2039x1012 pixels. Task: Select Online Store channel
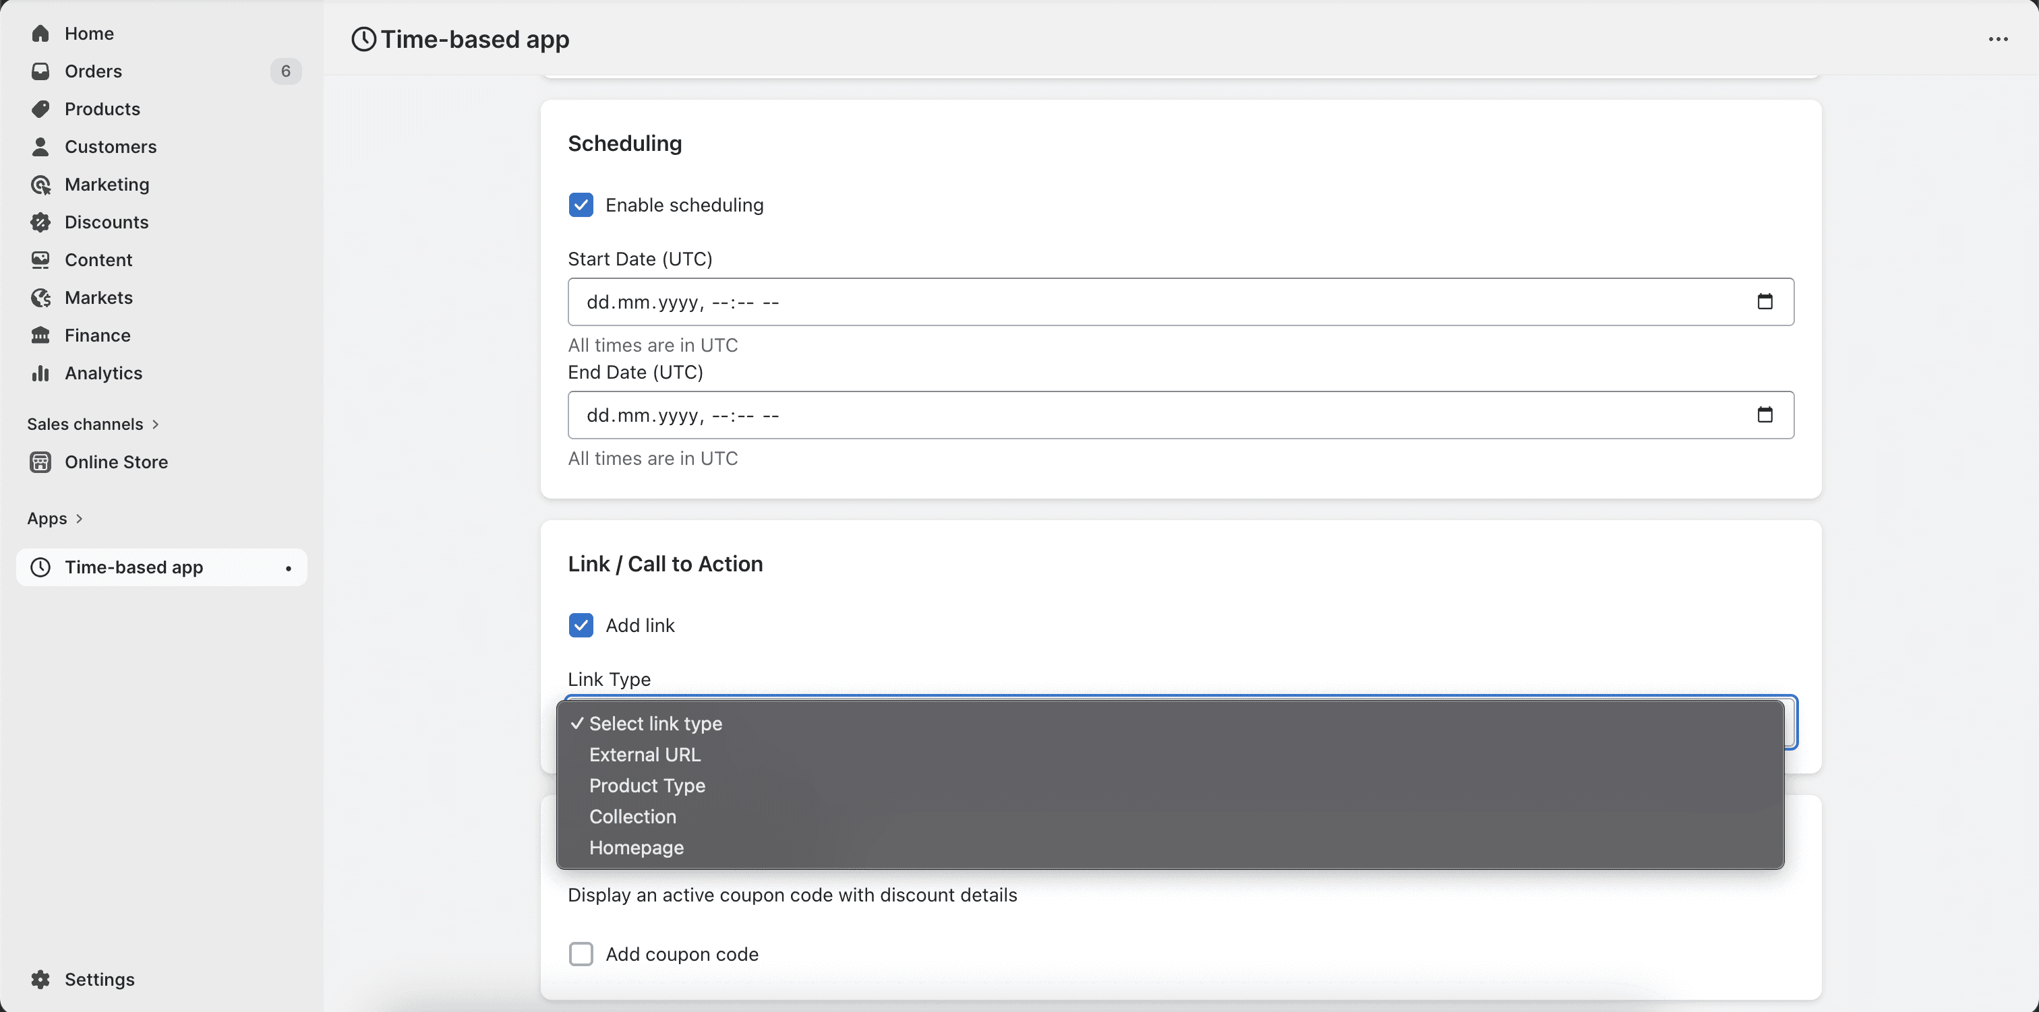click(x=117, y=462)
